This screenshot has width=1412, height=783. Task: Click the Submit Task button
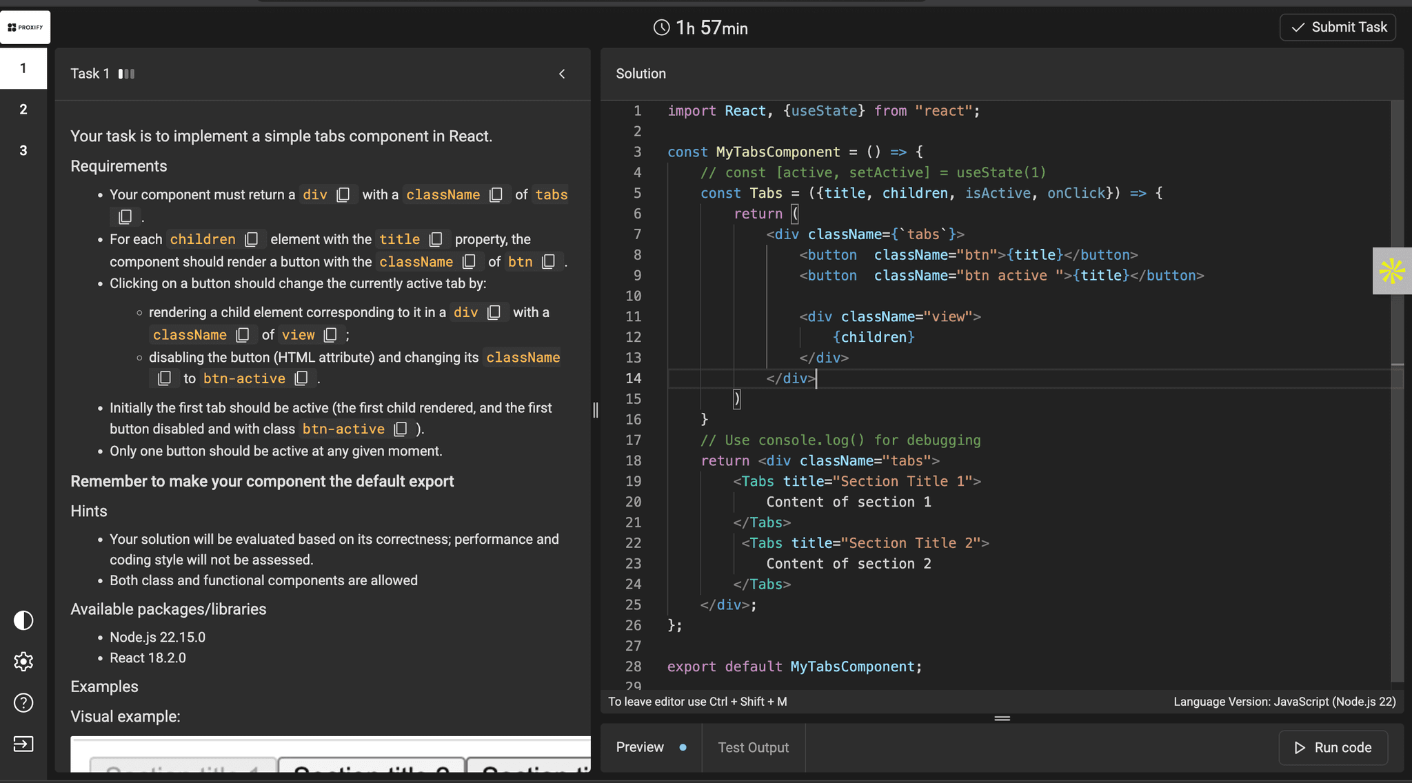pos(1338,27)
